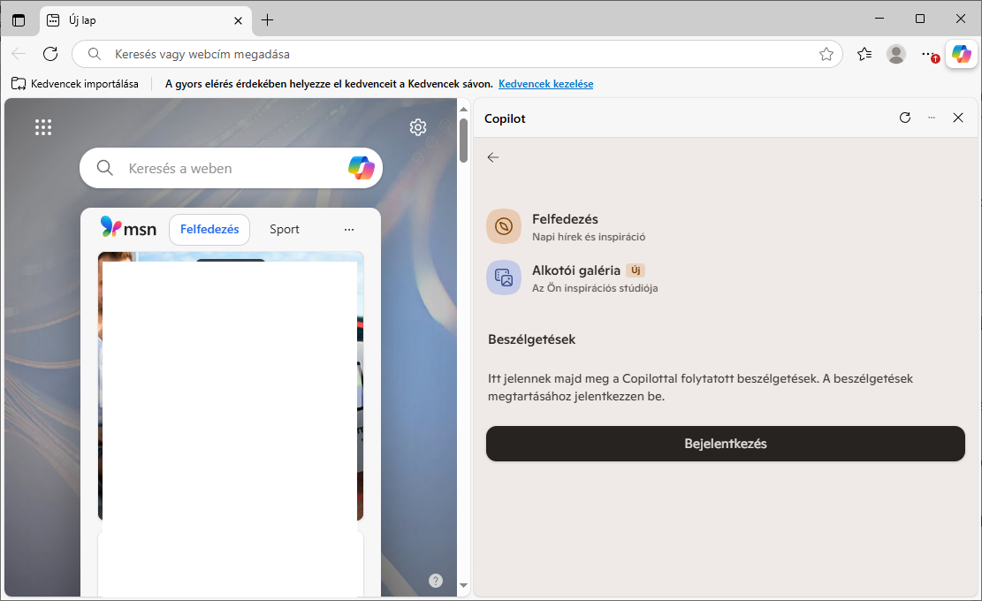The height and width of the screenshot is (601, 982).
Task: Open a new tab with plus button
Action: tap(268, 19)
